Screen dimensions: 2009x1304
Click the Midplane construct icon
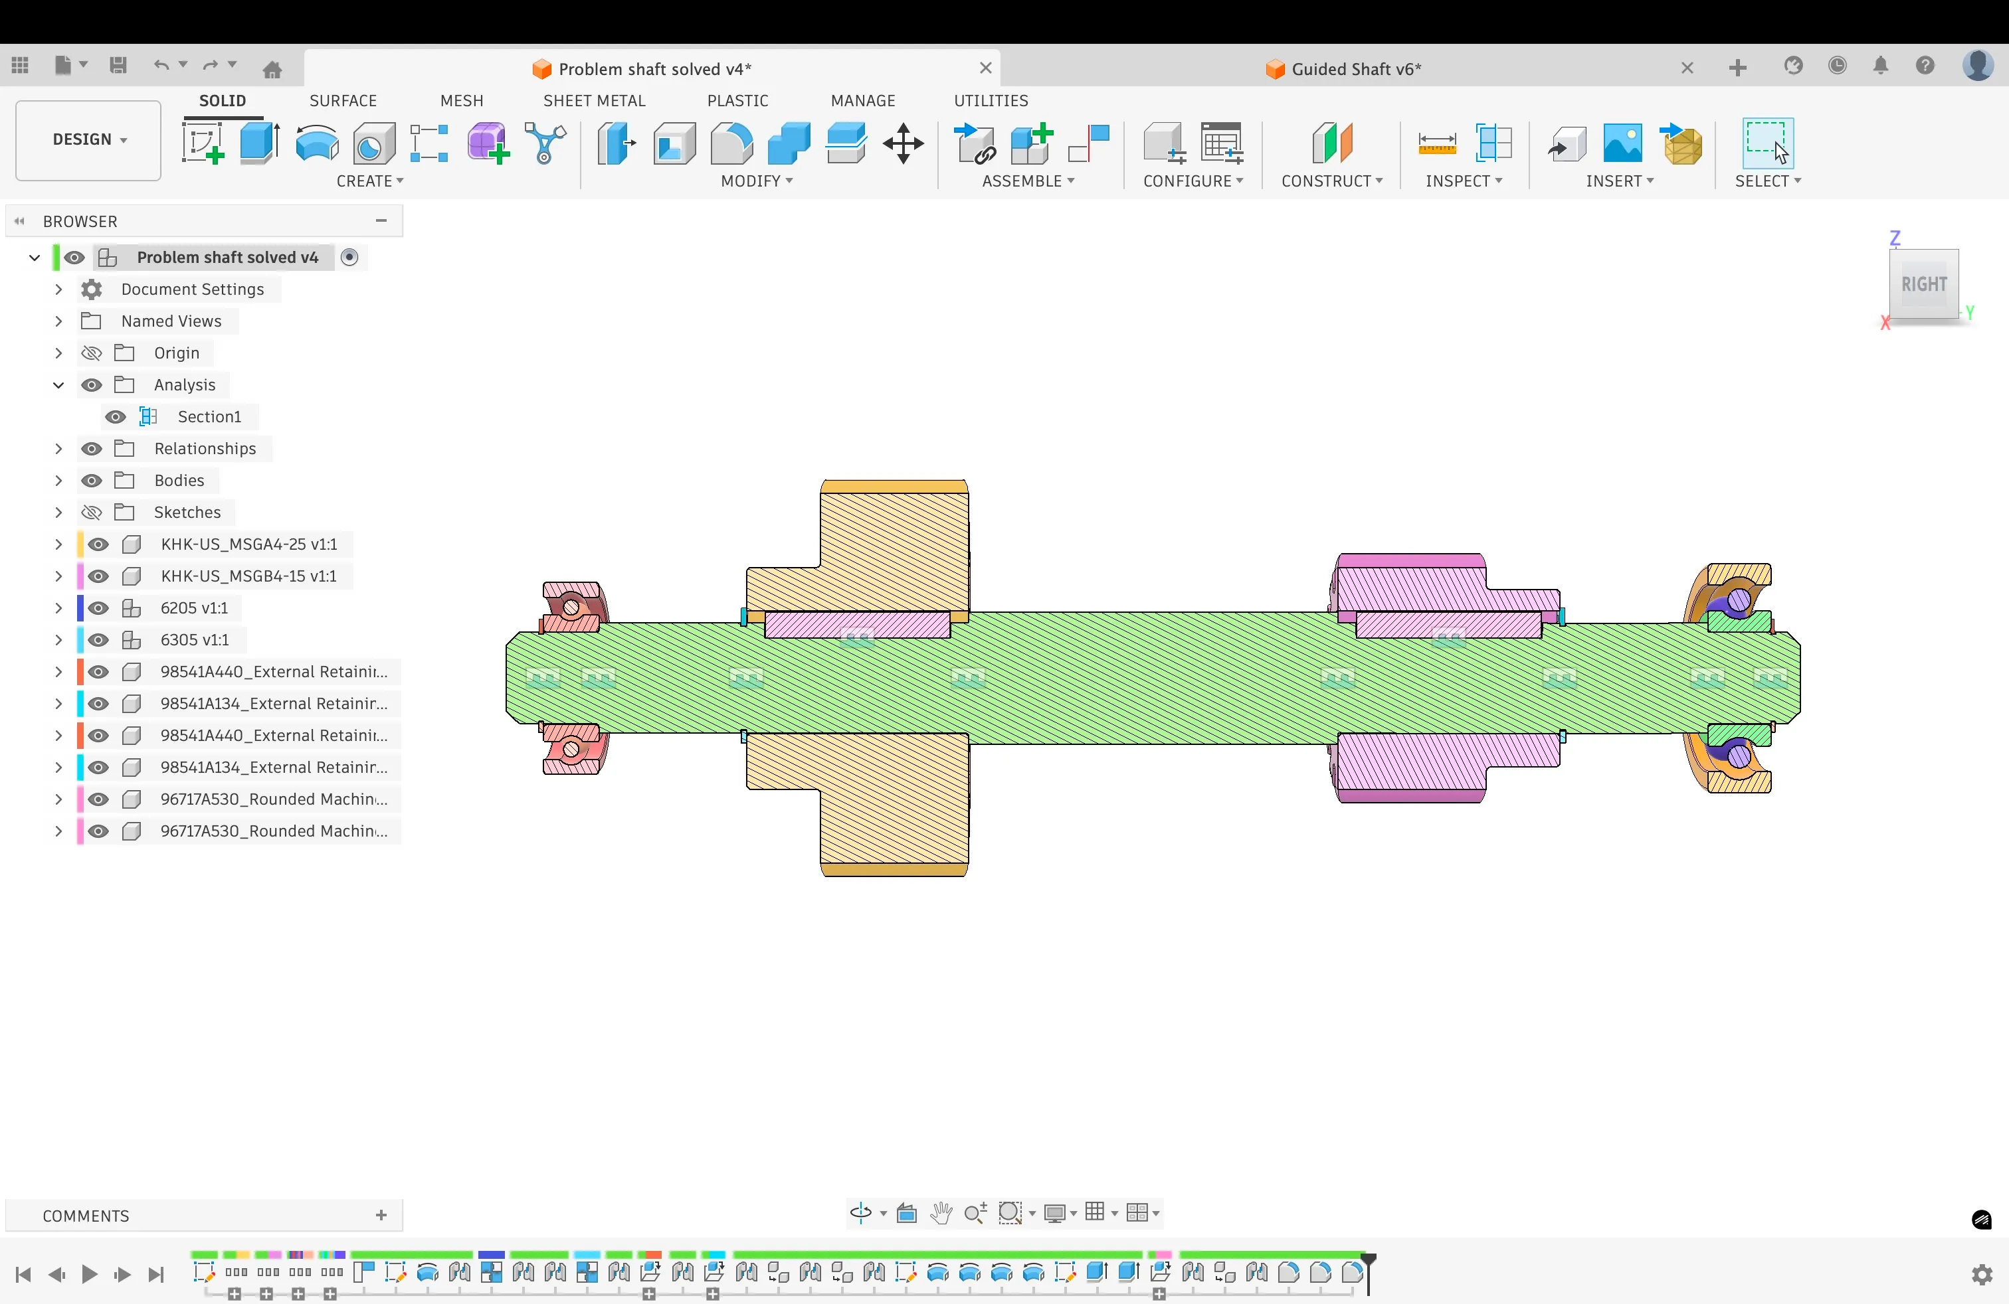click(1333, 143)
